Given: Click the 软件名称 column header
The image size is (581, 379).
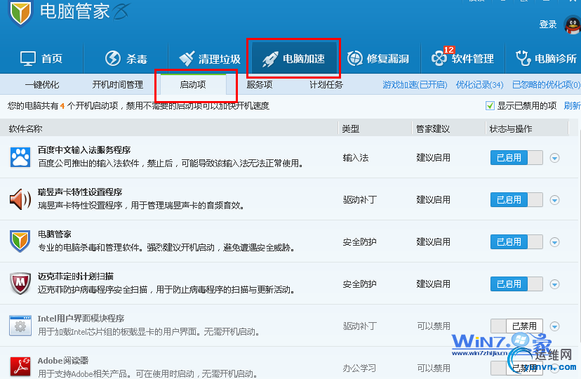Looking at the screenshot, I should 25,129.
